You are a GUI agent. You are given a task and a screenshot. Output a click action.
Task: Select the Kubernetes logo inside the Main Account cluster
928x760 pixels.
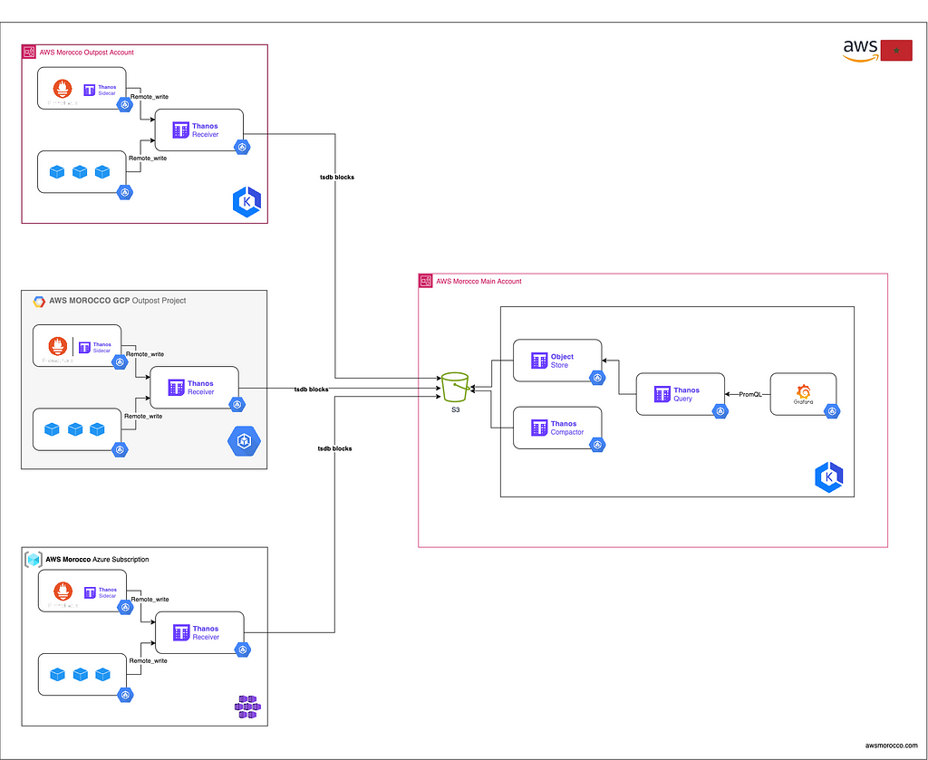tap(828, 476)
